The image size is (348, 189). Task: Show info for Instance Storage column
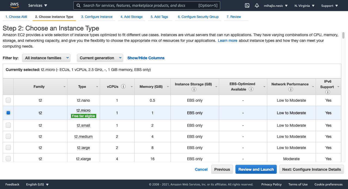pos(194,89)
